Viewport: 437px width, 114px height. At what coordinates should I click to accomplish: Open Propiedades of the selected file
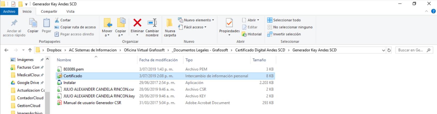pos(229,24)
